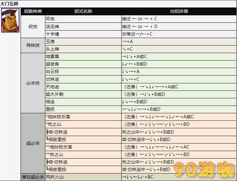Select the 潜在超必杀 category cell

pyautogui.click(x=33, y=177)
